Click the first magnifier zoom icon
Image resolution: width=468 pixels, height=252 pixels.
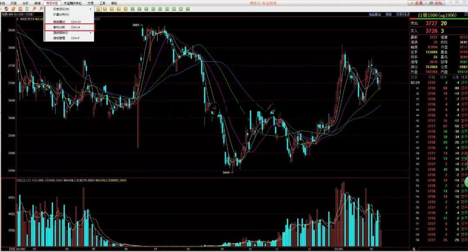34,9
